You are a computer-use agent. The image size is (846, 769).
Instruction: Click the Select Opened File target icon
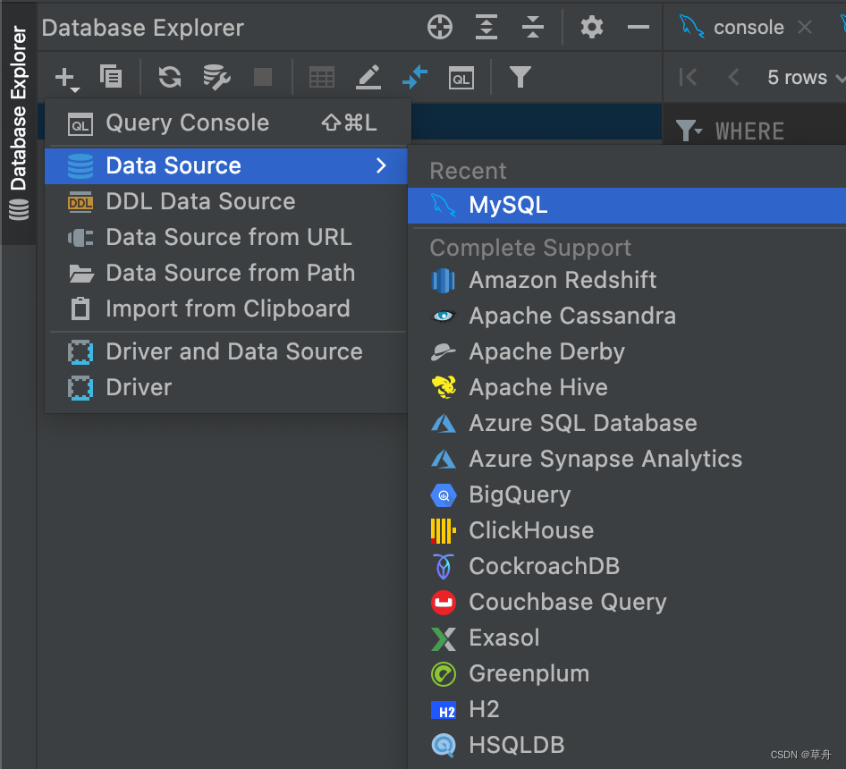click(x=440, y=28)
